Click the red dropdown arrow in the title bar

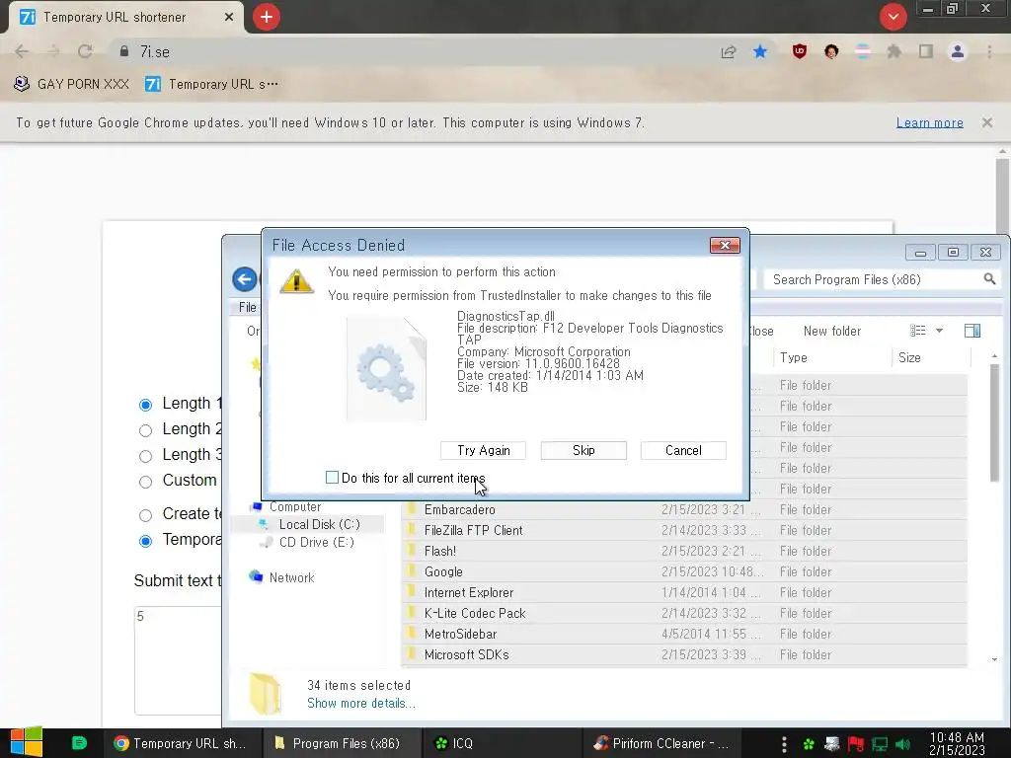pos(893,17)
